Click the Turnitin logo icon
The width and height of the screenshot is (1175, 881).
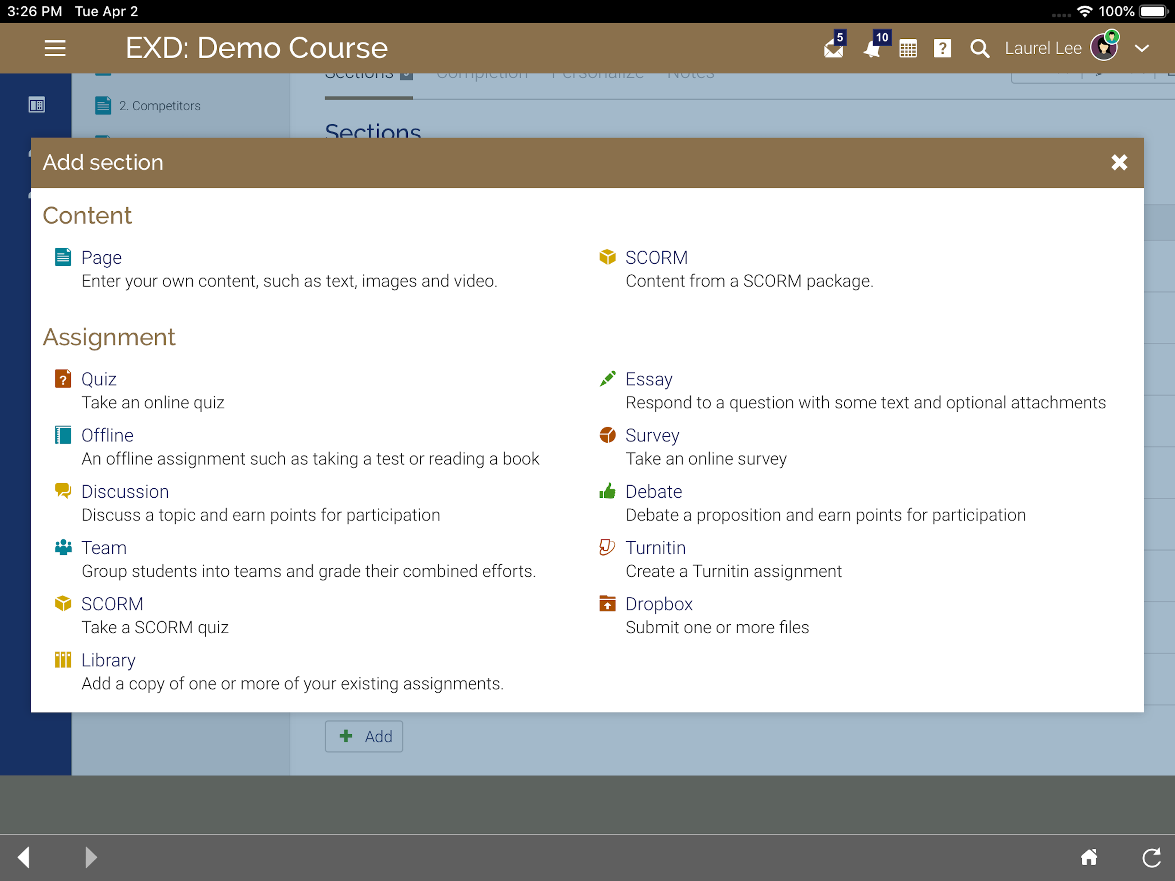pyautogui.click(x=607, y=547)
